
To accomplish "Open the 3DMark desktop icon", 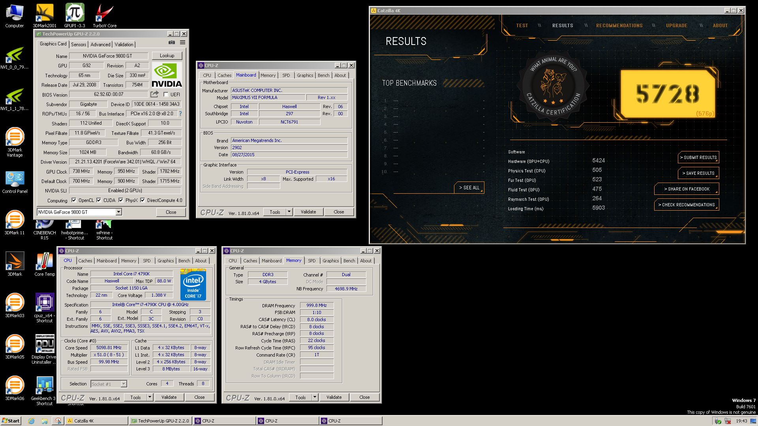I will [x=15, y=264].
